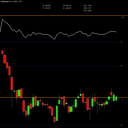
Task: Click the 27 label beside the line indicator panel
Action: point(123,18)
